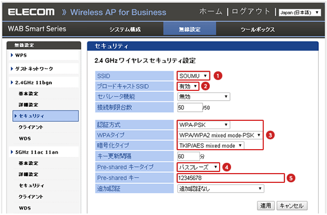Click the ELECOM logo
Screen dimensions: 327x215
[31, 12]
